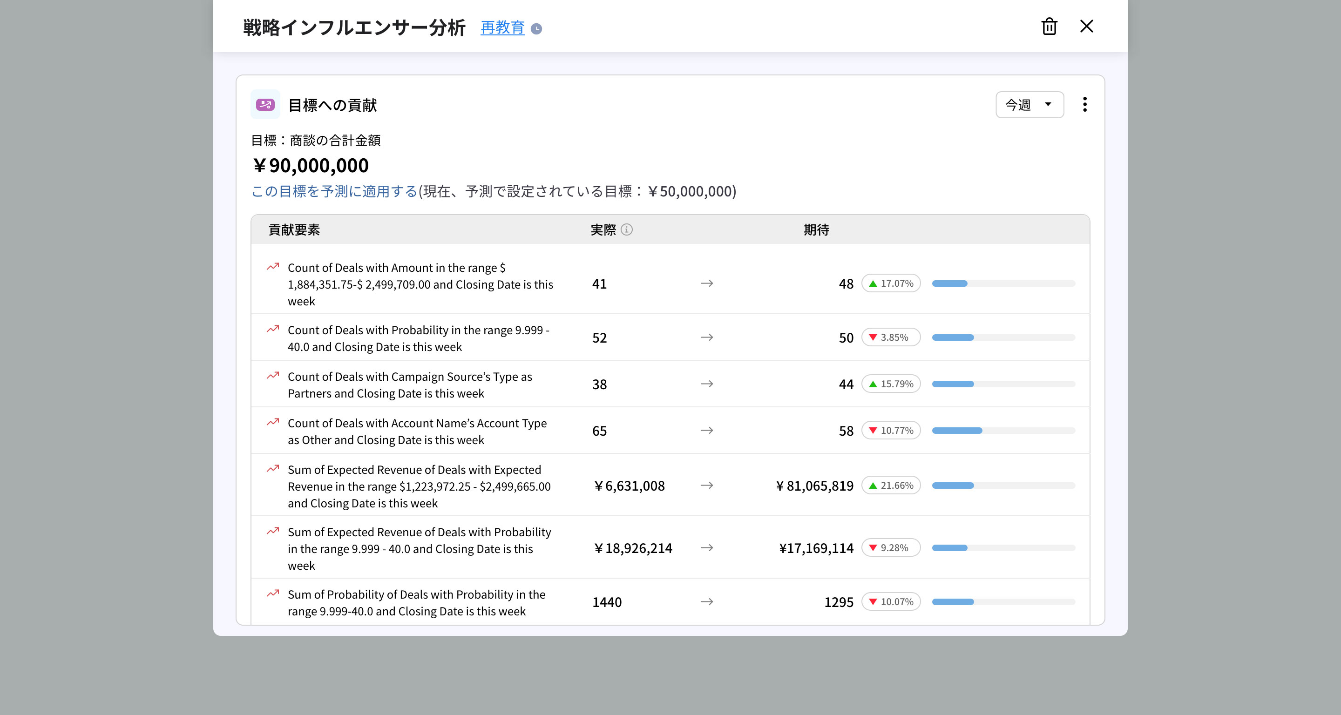Click trend icon for Count of Deals with Probability row
Screen dimensions: 1341x715
[273, 330]
